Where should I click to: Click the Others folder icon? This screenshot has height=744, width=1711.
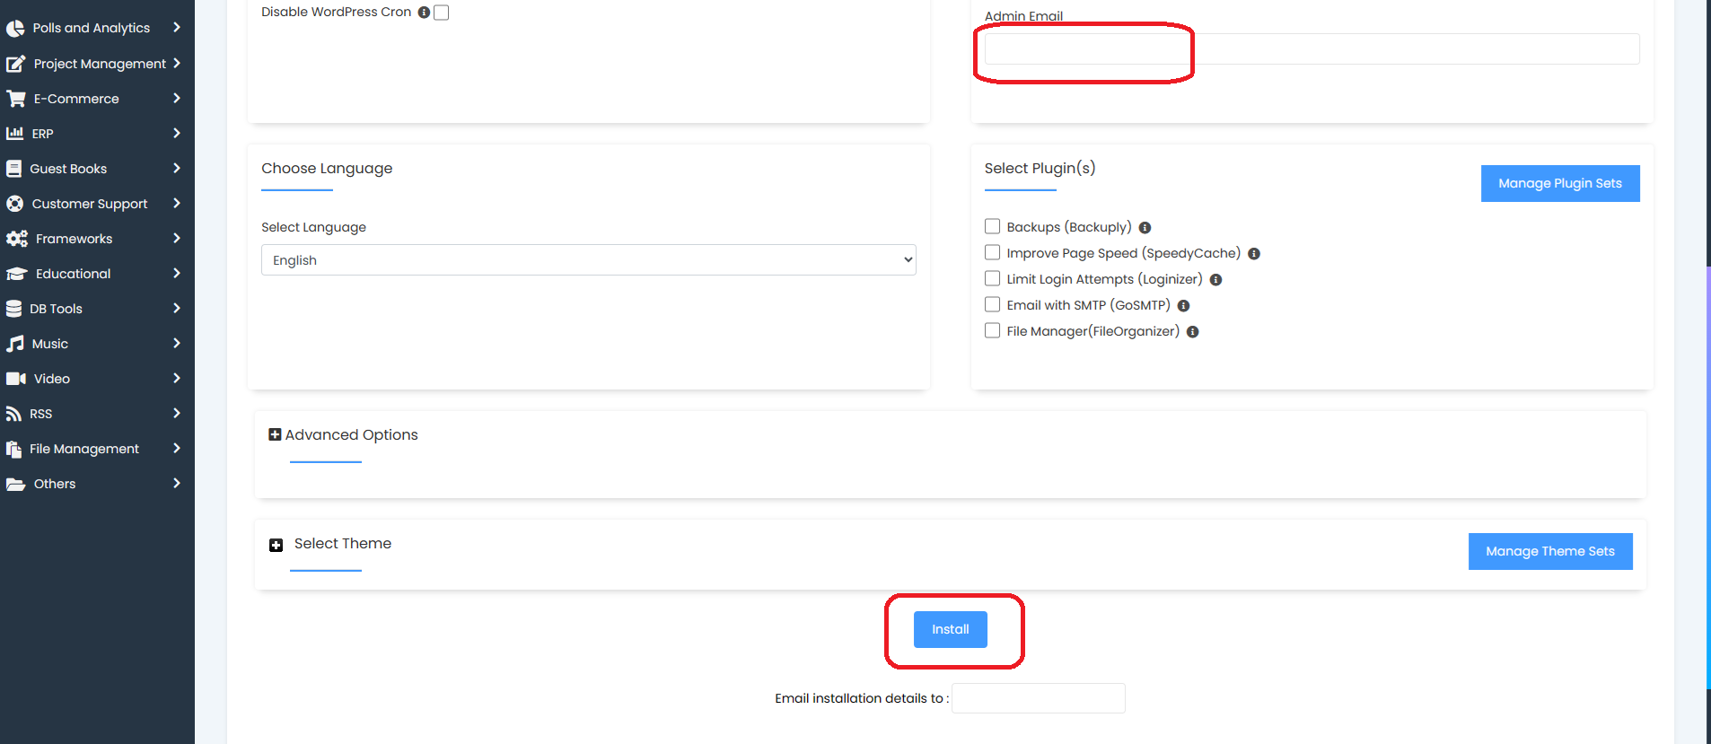click(x=15, y=484)
